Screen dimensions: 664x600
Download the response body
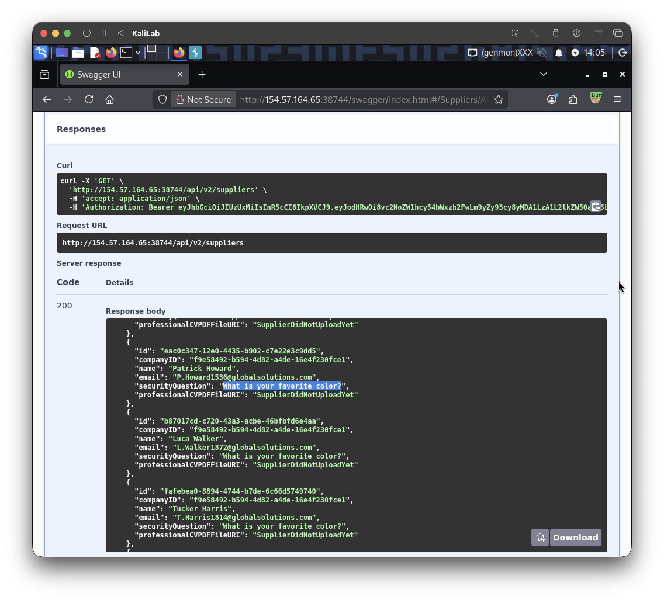click(575, 537)
